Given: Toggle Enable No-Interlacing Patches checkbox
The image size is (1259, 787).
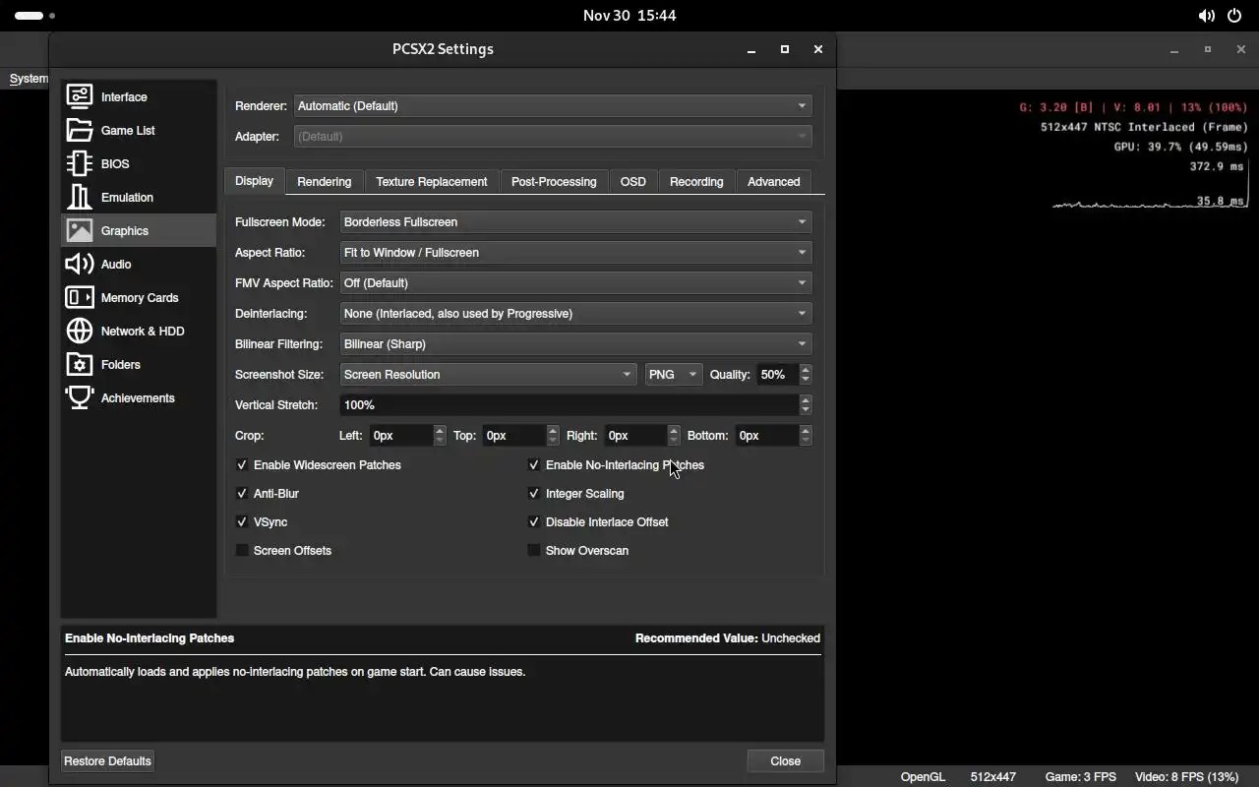Looking at the screenshot, I should coord(534,464).
